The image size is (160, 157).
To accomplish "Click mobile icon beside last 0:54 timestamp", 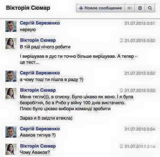I will [x=121, y=146].
